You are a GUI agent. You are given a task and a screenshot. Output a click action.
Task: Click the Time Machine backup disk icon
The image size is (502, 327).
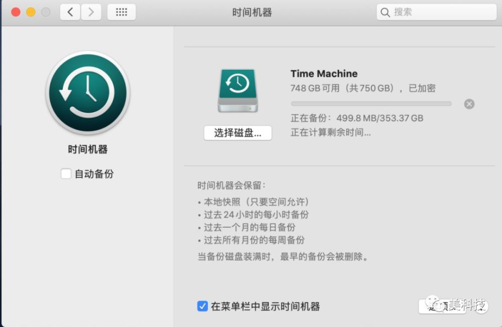(x=238, y=91)
